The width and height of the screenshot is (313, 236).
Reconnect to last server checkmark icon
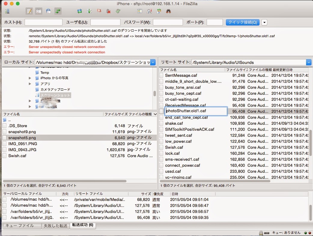(118, 11)
